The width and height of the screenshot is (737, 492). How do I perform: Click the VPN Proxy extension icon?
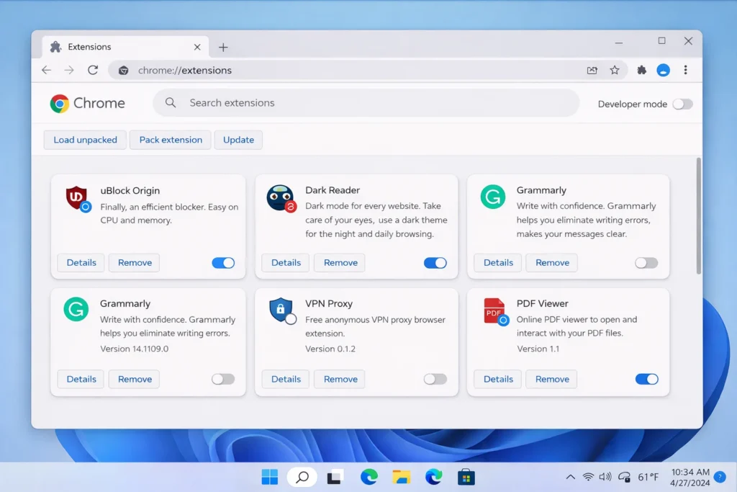[281, 312]
